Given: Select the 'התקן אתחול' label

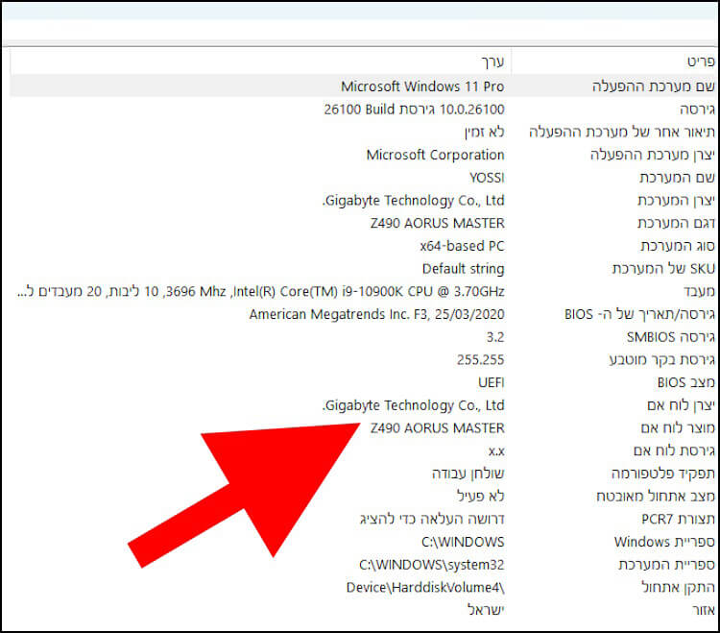Looking at the screenshot, I should click(678, 588).
